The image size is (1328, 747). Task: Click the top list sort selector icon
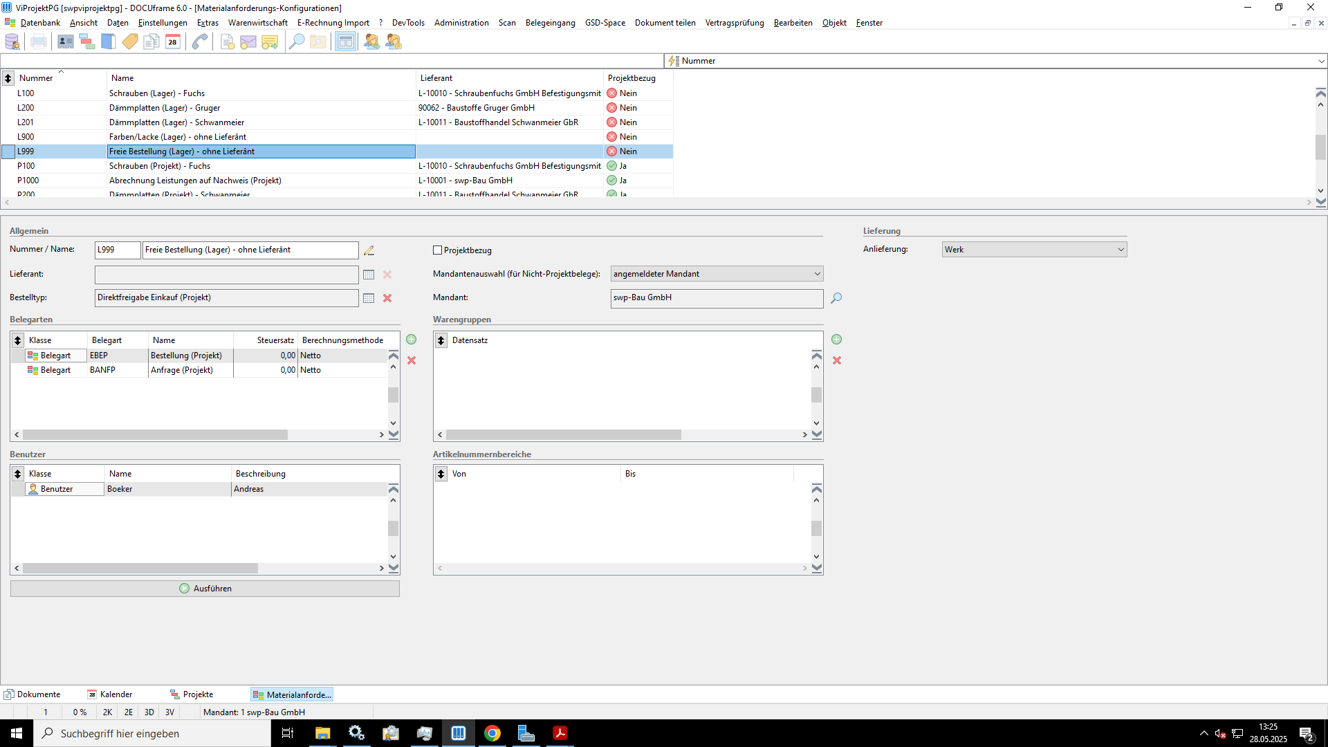(x=8, y=78)
